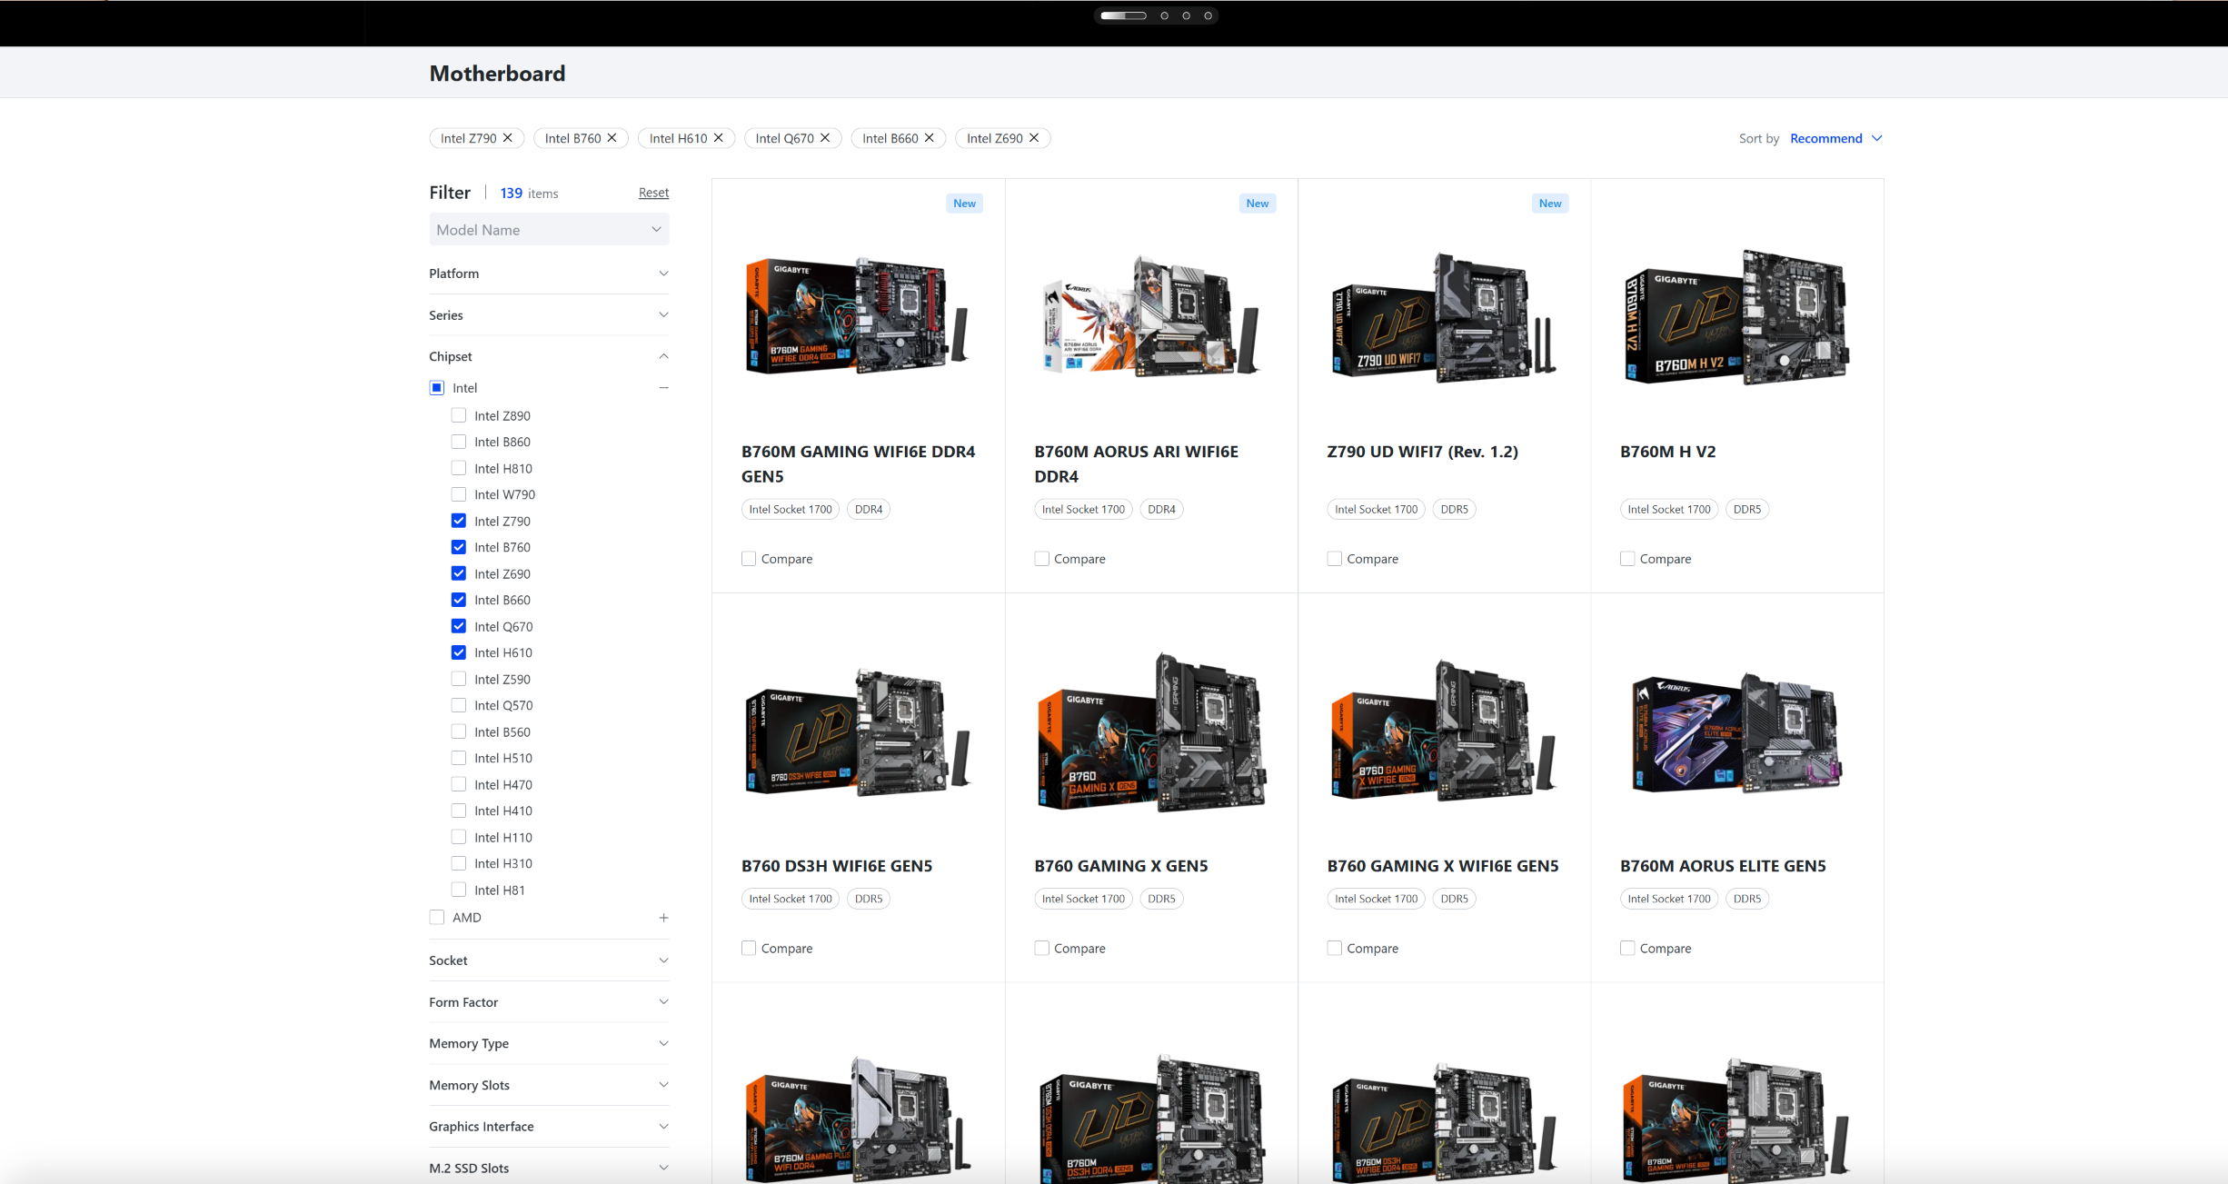Remove the Intel B760 filter chip

pyautogui.click(x=612, y=138)
